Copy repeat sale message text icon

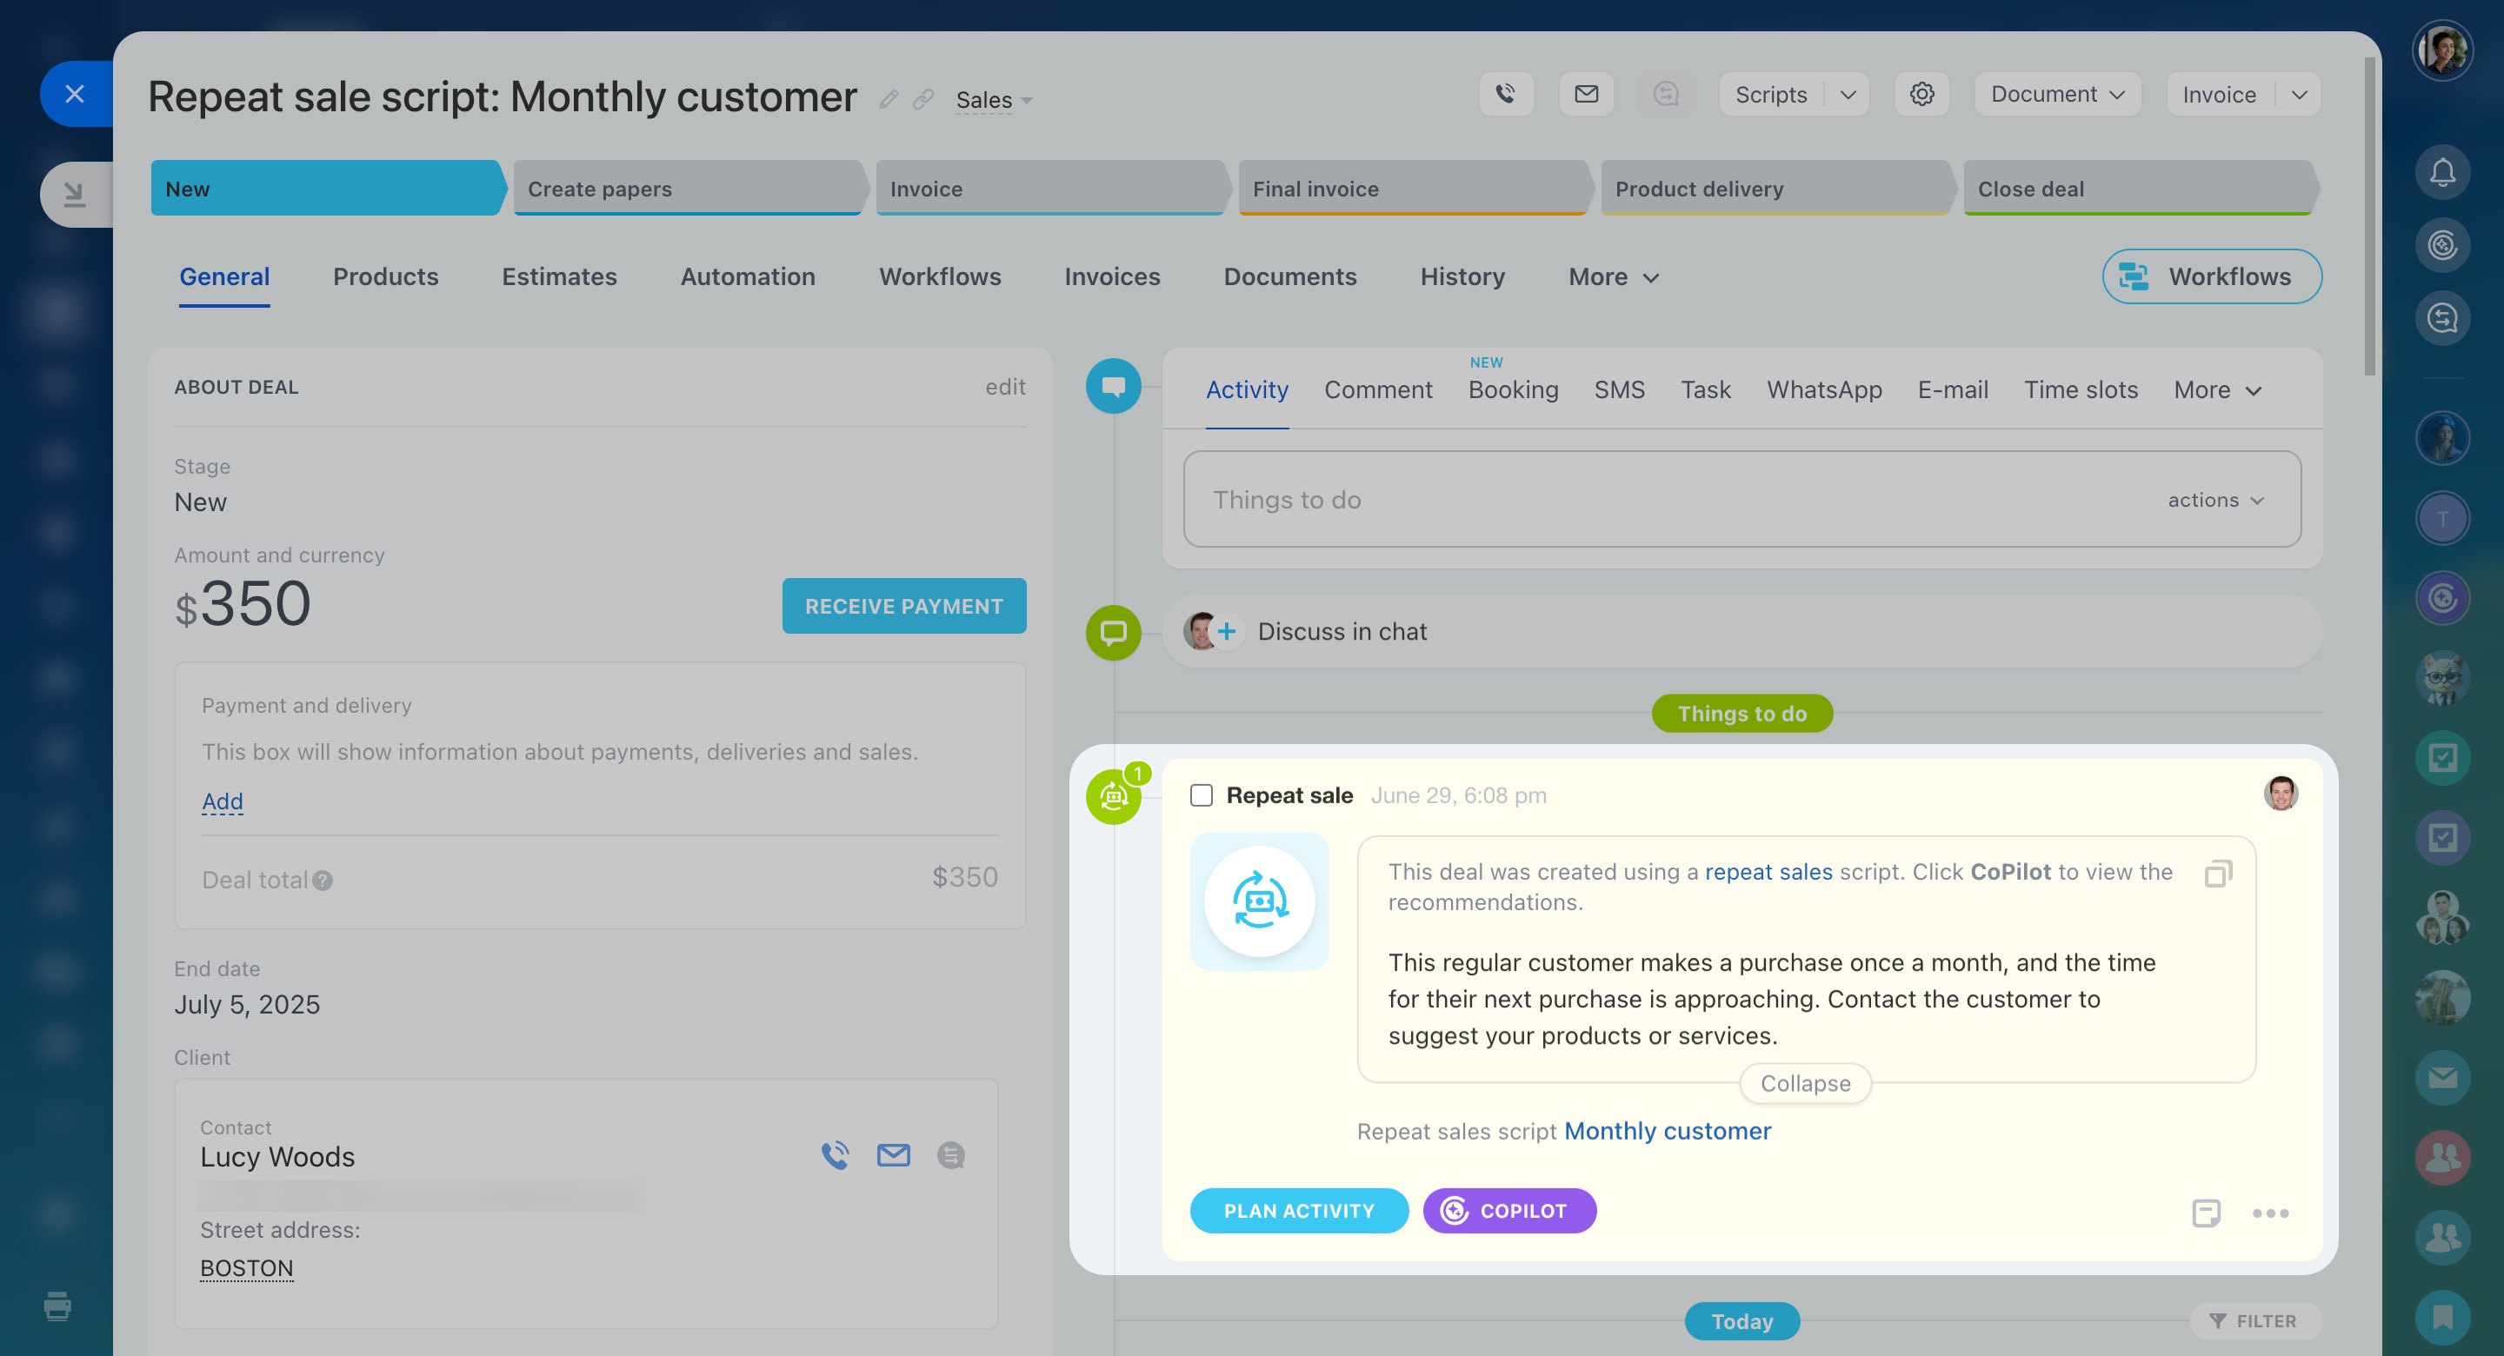pos(2217,873)
